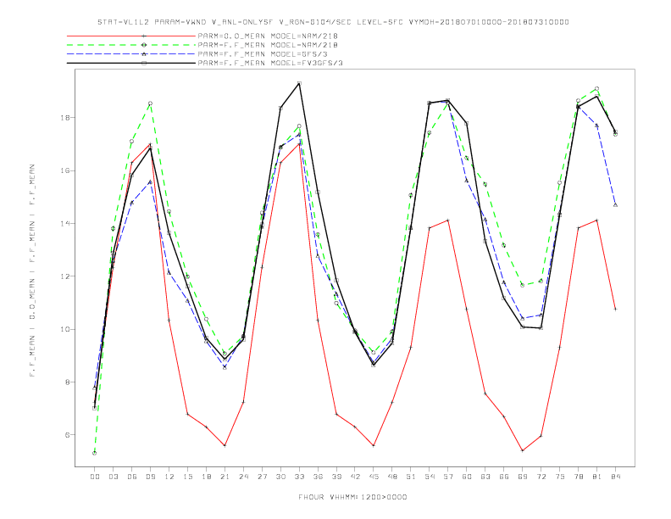Select legend label PARM=F.F_MEAN MODEL=NAM/218
The image size is (671, 519).
(x=268, y=45)
